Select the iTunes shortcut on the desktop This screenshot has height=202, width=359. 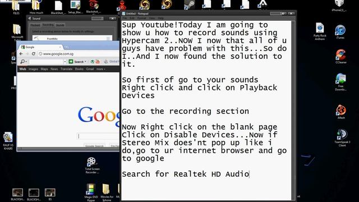click(x=340, y=32)
